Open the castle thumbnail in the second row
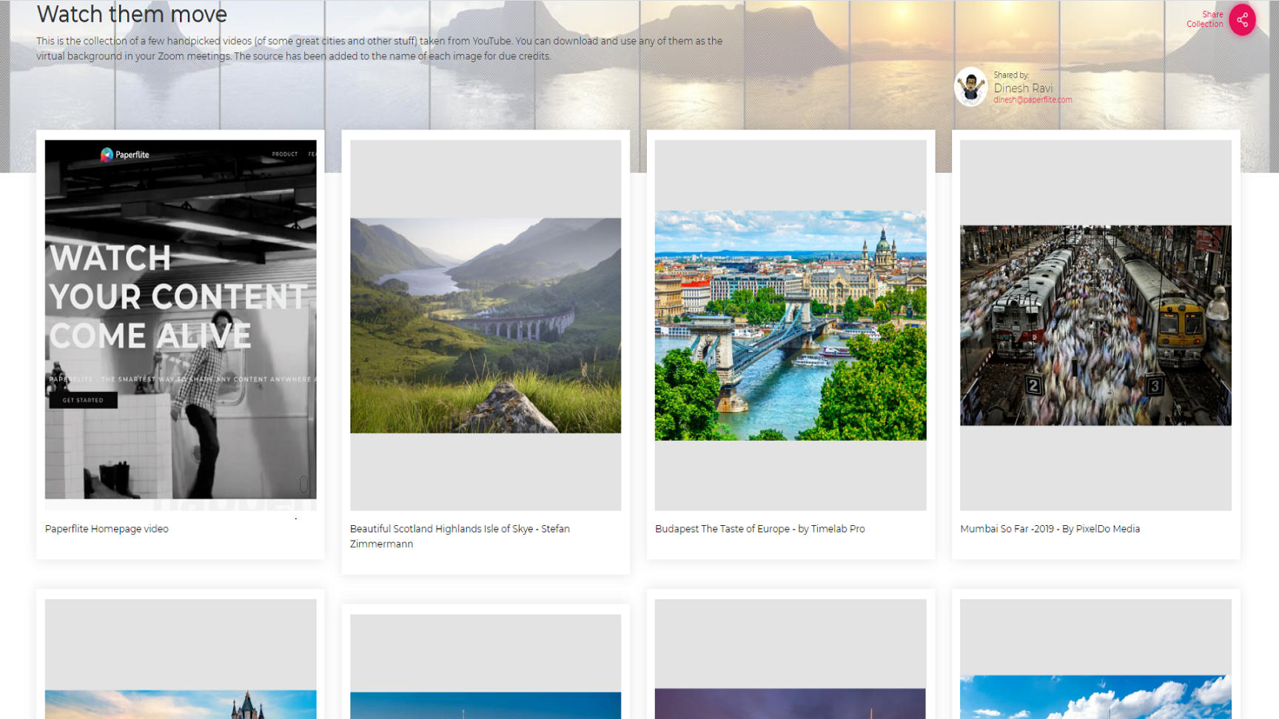The width and height of the screenshot is (1279, 719). tap(181, 659)
